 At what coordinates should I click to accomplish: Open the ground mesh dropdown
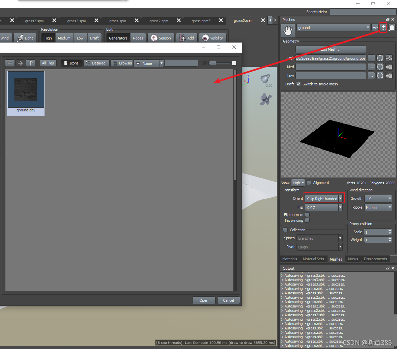pos(333,28)
